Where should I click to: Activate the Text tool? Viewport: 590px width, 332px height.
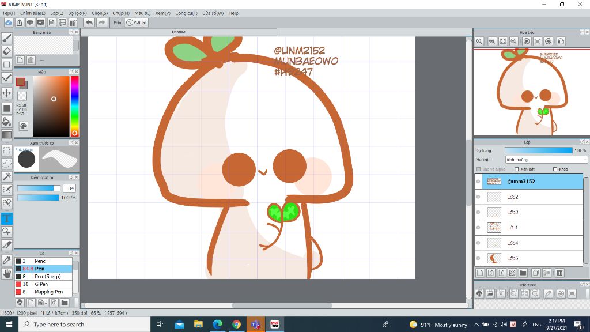7,218
